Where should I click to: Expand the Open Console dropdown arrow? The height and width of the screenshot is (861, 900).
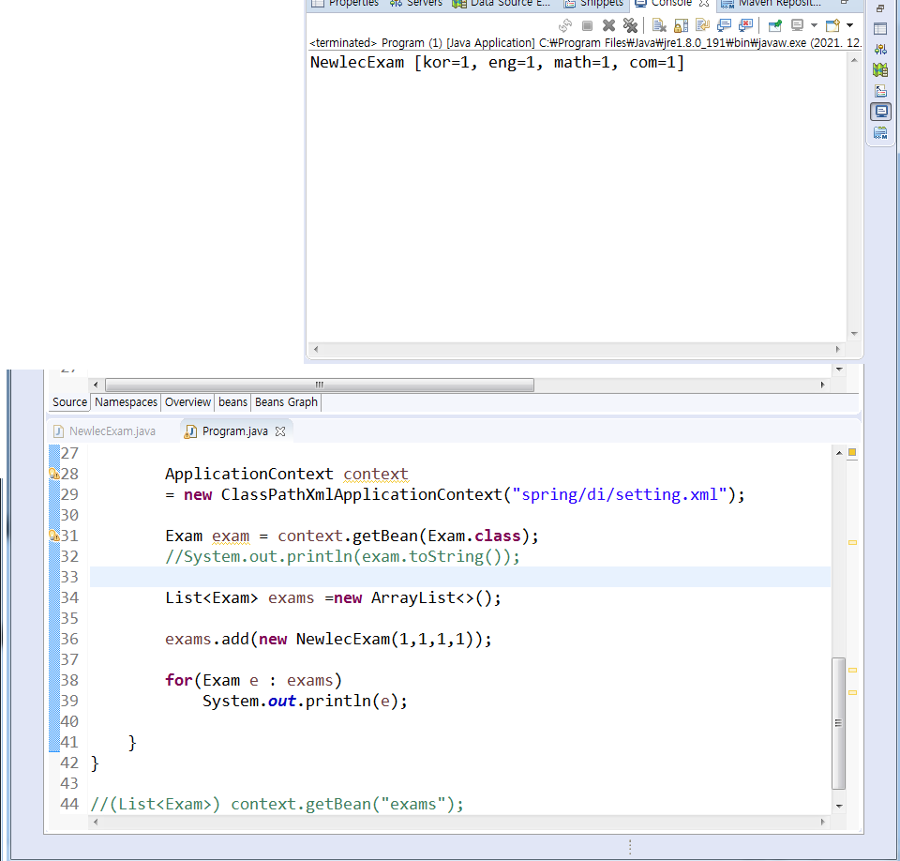coord(850,25)
